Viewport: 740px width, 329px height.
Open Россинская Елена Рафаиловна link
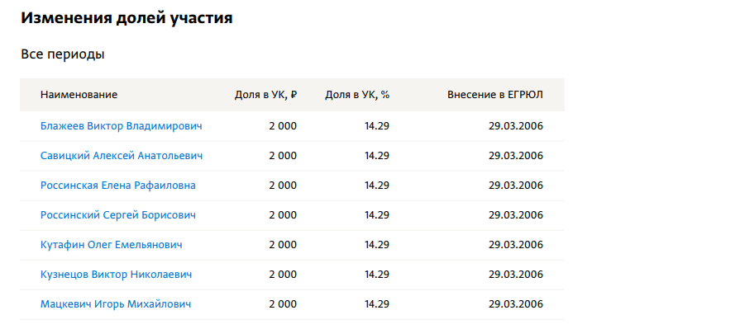point(118,186)
